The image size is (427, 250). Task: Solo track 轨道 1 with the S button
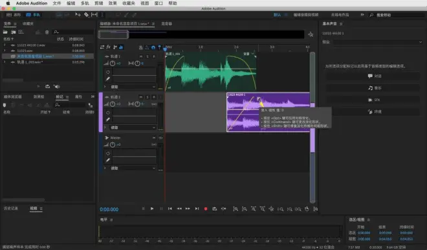148,56
